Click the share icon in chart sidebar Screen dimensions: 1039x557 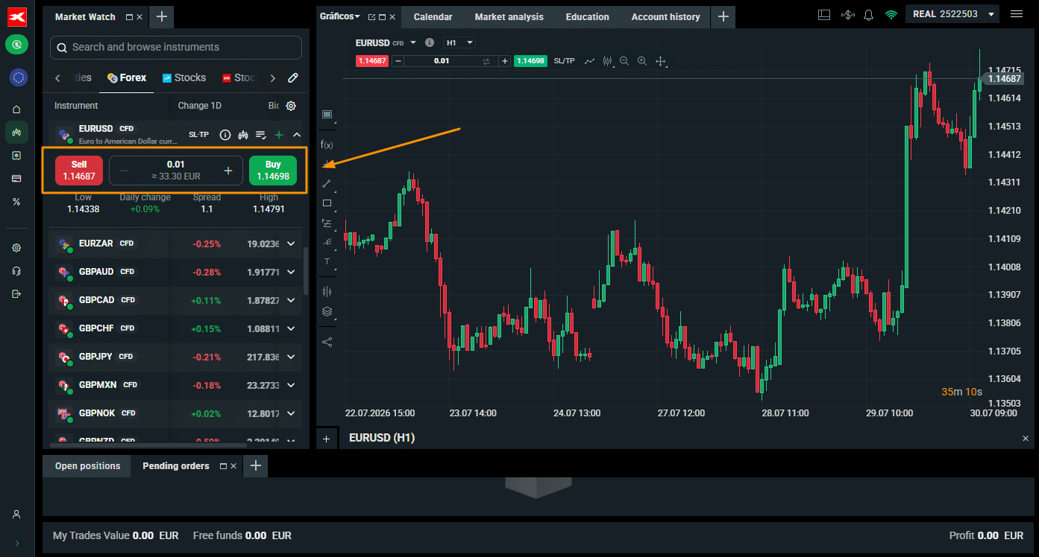(x=327, y=342)
